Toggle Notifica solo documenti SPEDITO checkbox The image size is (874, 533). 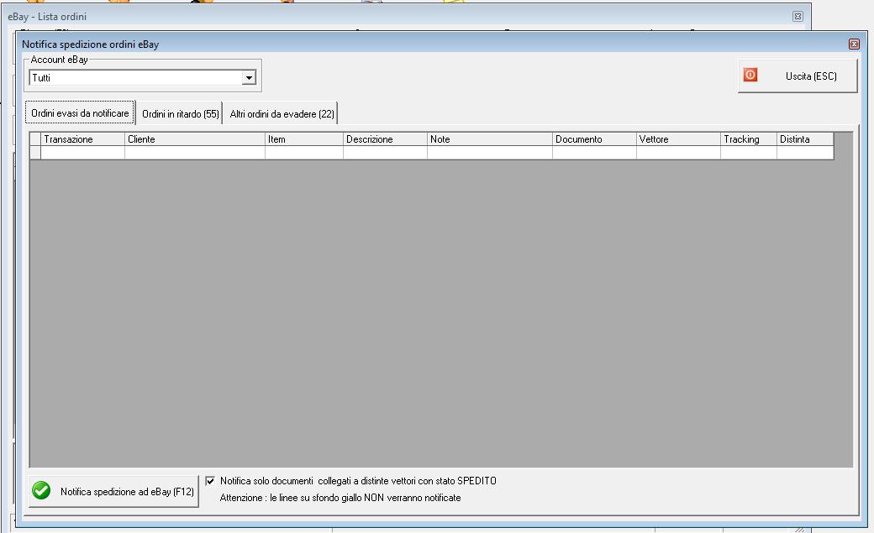pyautogui.click(x=210, y=481)
